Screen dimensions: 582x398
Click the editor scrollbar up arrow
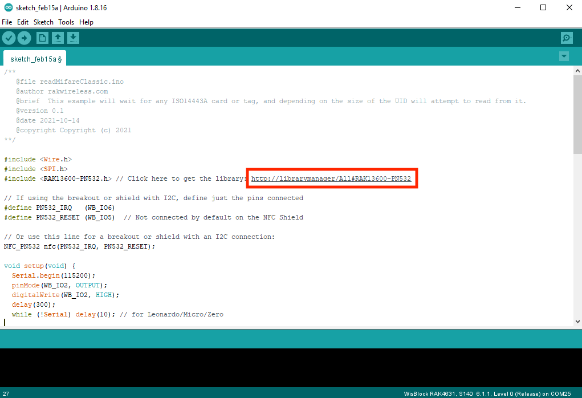(x=577, y=71)
